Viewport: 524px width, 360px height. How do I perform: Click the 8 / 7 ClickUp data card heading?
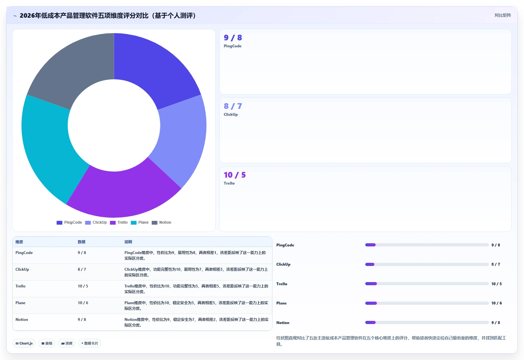click(233, 106)
